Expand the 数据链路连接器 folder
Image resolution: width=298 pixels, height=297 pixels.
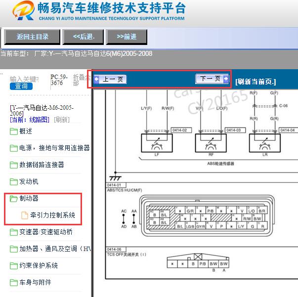[42, 165]
